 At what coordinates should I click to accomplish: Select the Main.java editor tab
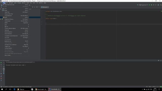pyautogui.click(x=45, y=7)
